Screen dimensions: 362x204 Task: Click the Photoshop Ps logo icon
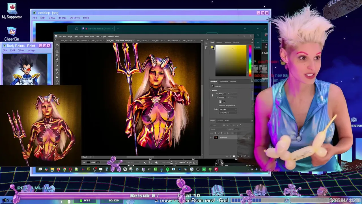pyautogui.click(x=56, y=36)
